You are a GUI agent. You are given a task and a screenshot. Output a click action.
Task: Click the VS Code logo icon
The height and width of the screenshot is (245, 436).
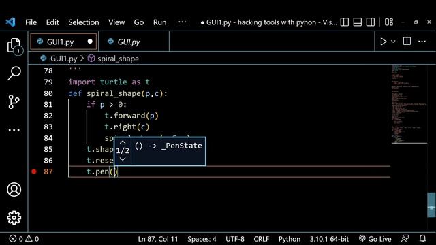[x=11, y=22]
